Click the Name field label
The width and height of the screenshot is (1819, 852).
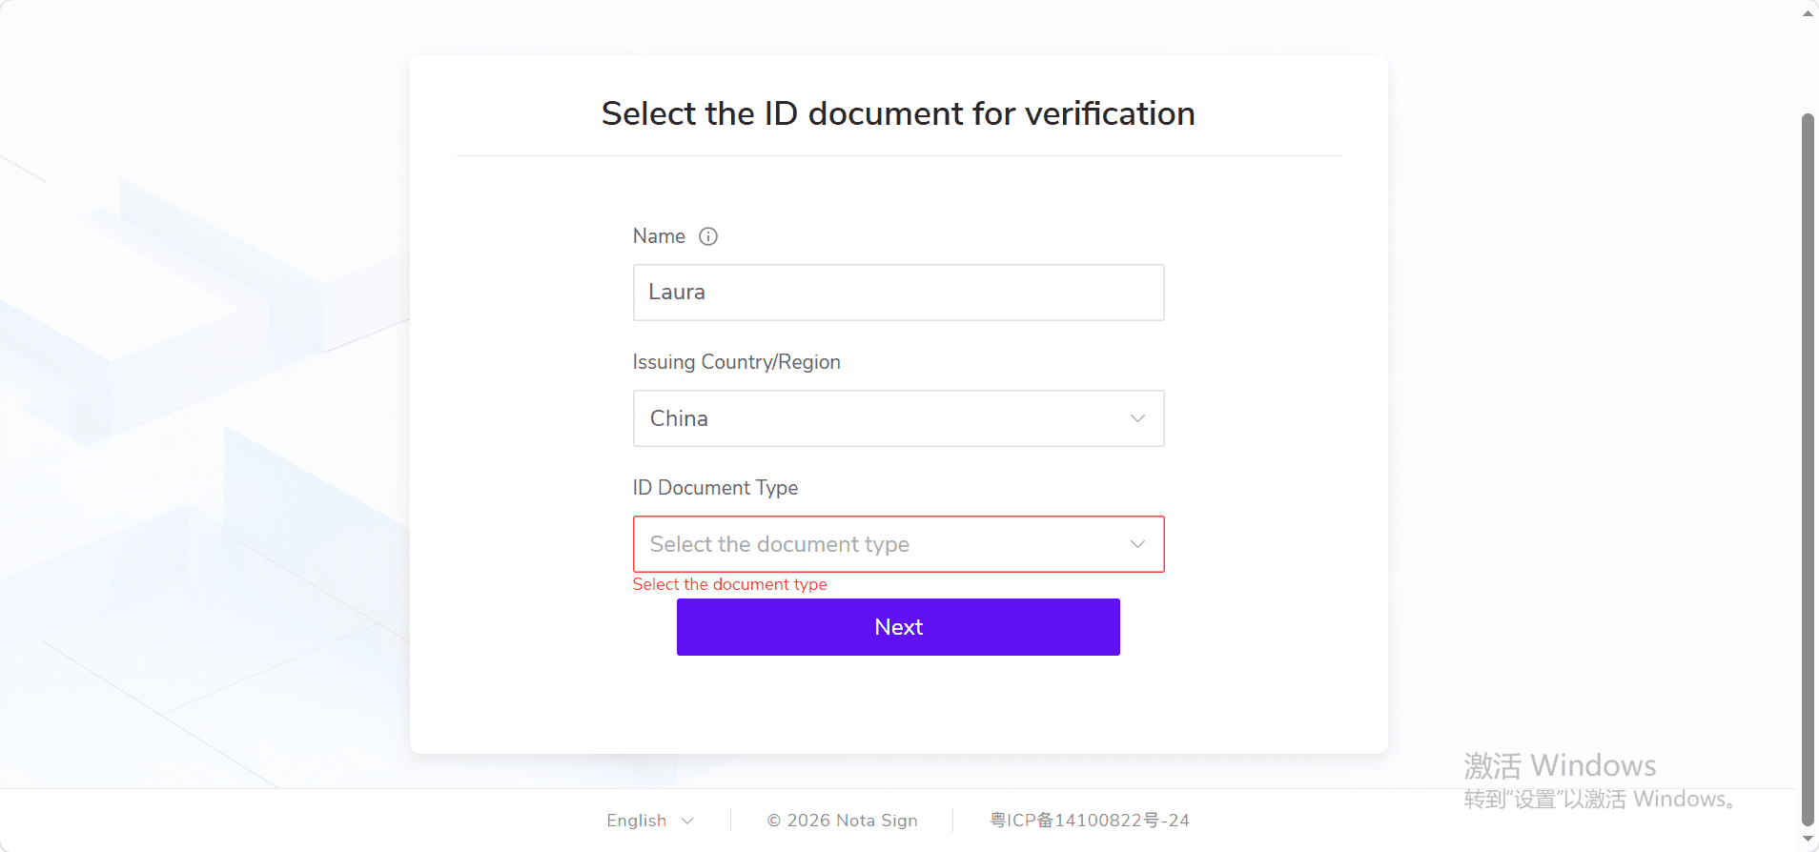659,236
